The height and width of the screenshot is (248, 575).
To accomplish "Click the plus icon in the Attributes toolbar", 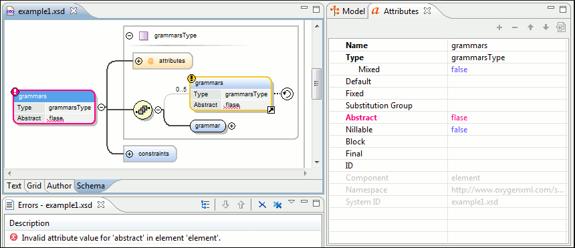I will click(x=499, y=27).
